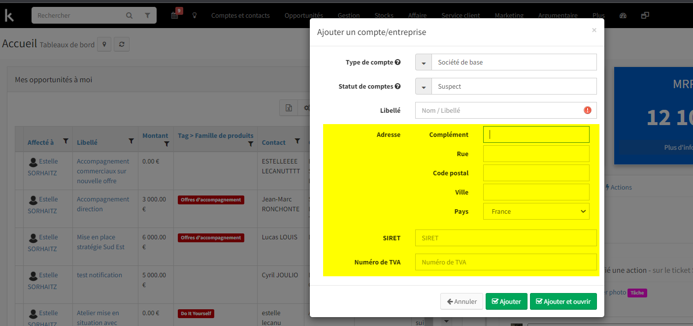Click the Complément address field
This screenshot has width=693, height=326.
536,134
